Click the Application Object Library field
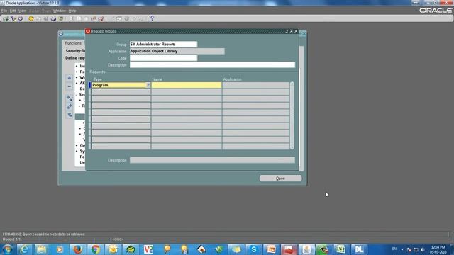Image resolution: width=454 pixels, height=255 pixels. tap(177, 51)
